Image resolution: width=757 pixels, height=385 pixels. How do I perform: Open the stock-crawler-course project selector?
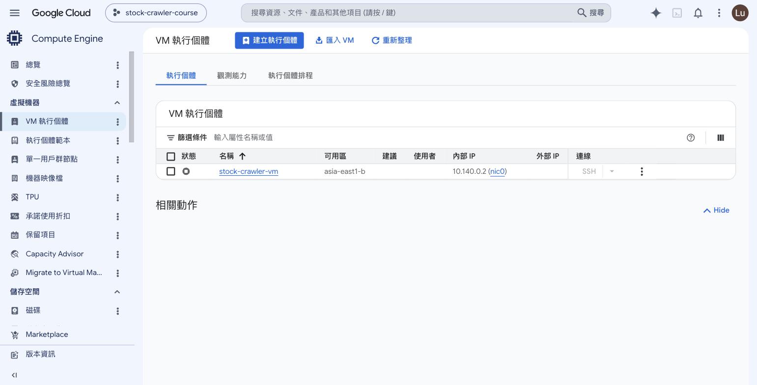(156, 13)
